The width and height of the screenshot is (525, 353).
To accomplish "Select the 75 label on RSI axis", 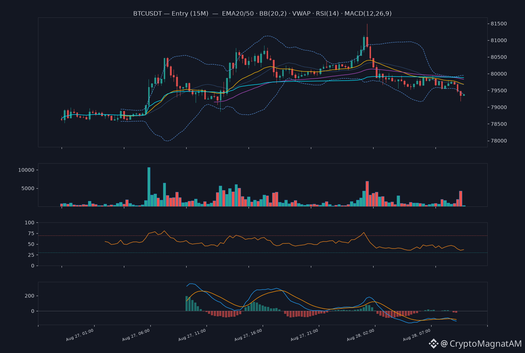I will [31, 233].
